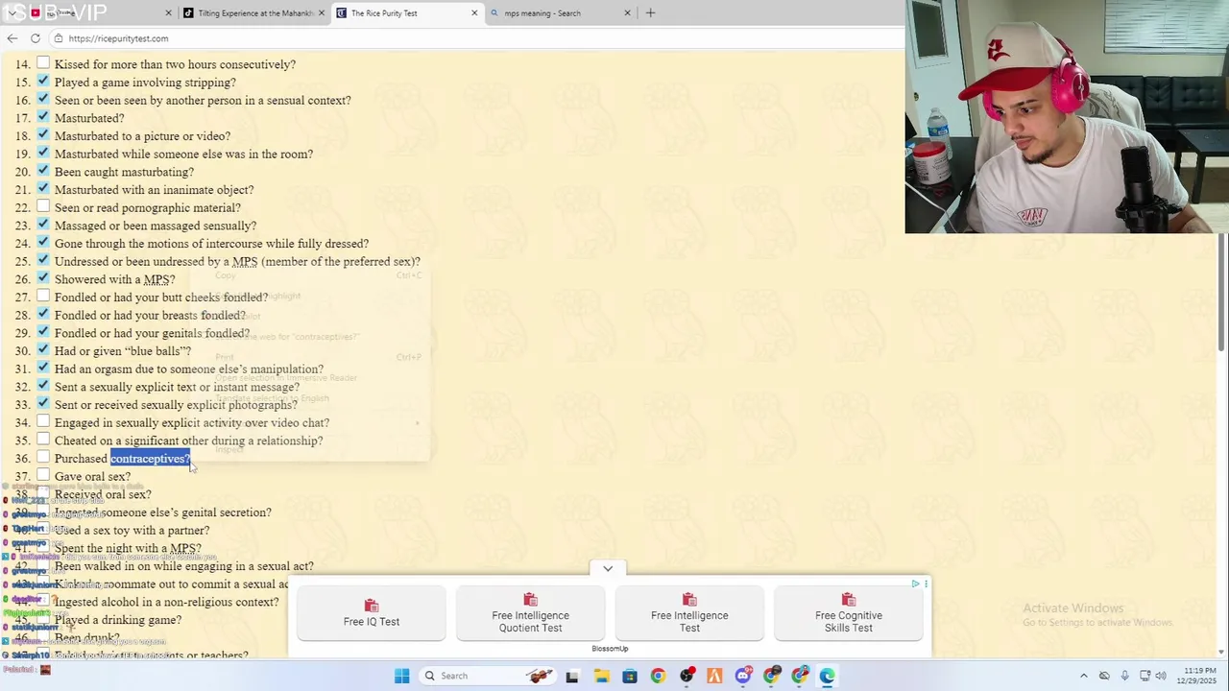This screenshot has height=691, width=1229.
Task: Click the Free Intelligence Test ad button
Action: [x=689, y=612]
